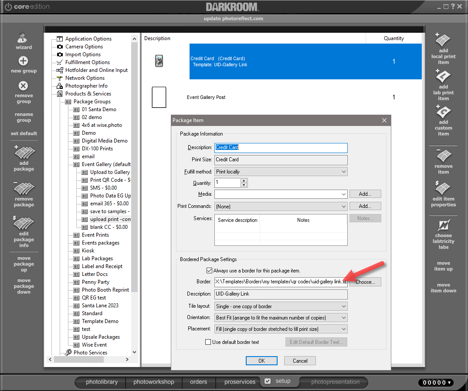This screenshot has height=391, width=468.
Task: Click the add package icon
Action: 24,153
